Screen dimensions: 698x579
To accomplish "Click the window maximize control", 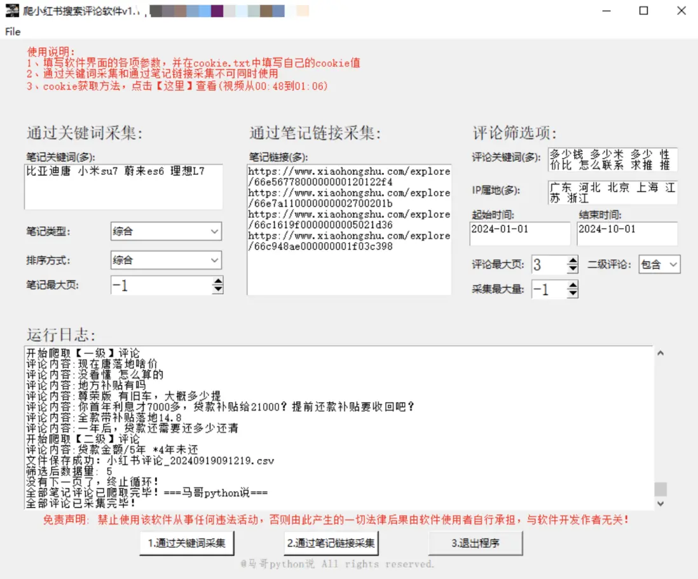I will (x=643, y=11).
